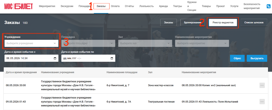Image resolution: width=272 pixels, height=110 pixels.
Task: Open the Заказы tab in top navigation
Action: pos(101,6)
